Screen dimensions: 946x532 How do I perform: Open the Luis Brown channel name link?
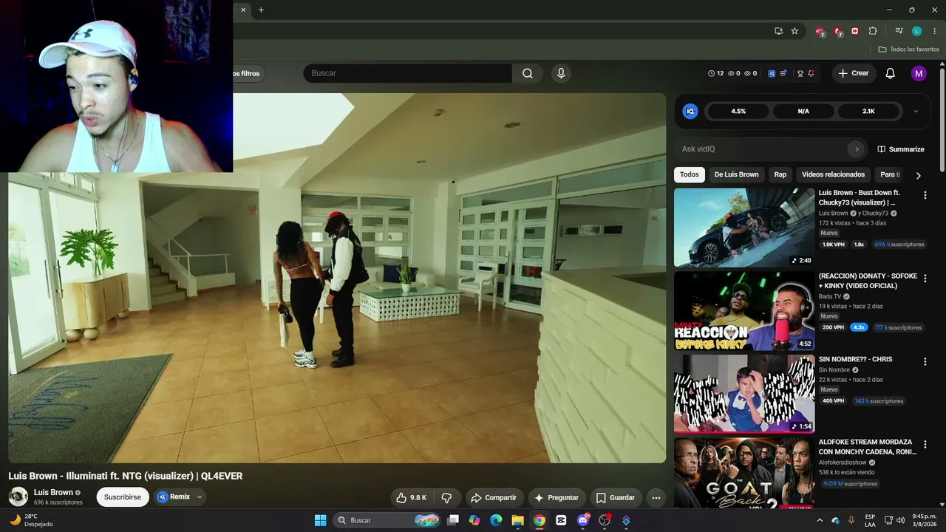(53, 492)
